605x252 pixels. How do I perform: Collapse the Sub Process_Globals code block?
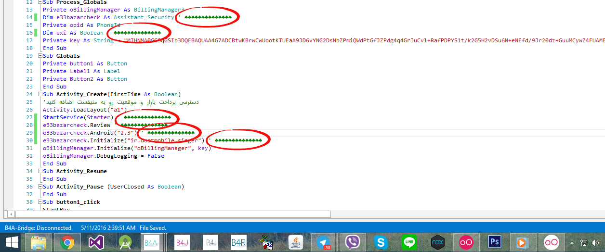click(x=40, y=2)
